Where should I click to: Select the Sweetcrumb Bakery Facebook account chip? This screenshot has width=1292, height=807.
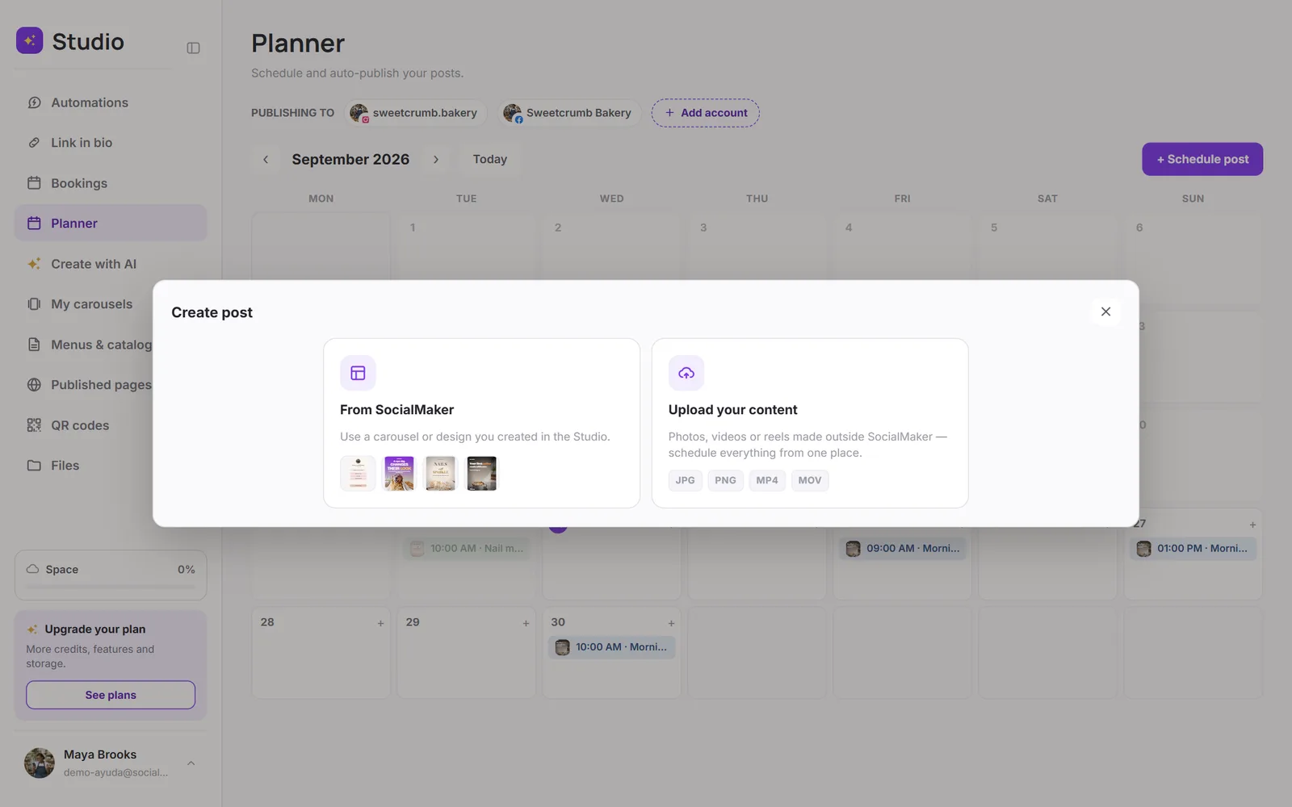coord(569,113)
